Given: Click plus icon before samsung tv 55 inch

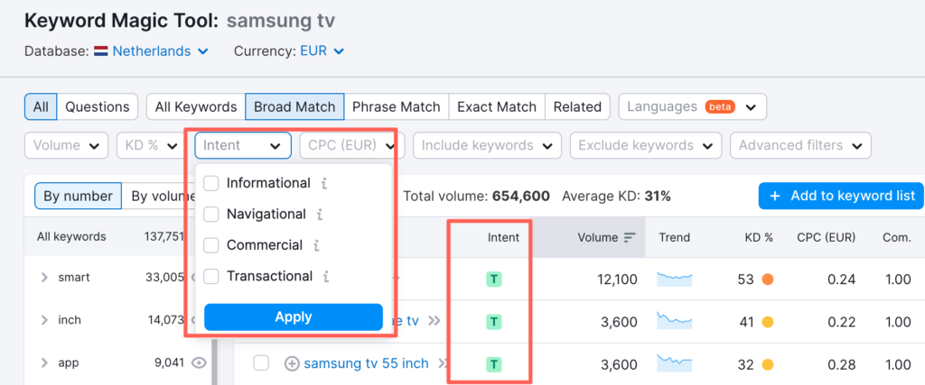Looking at the screenshot, I should [292, 363].
